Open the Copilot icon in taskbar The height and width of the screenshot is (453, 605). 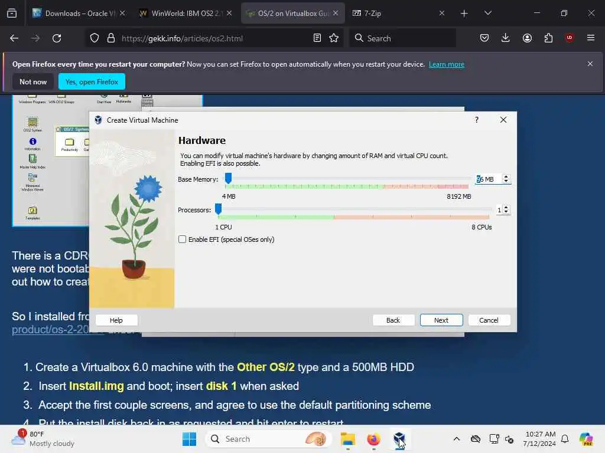point(586,439)
